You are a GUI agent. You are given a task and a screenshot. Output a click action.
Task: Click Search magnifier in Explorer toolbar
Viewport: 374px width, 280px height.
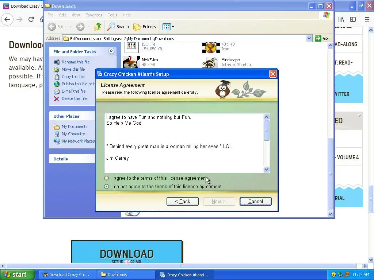tap(111, 27)
